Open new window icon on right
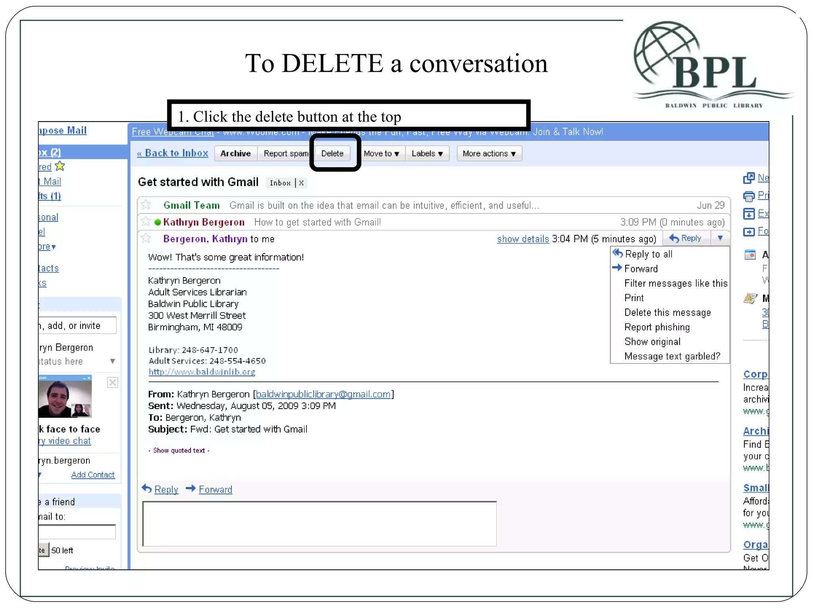The height and width of the screenshot is (610, 813). tap(749, 178)
